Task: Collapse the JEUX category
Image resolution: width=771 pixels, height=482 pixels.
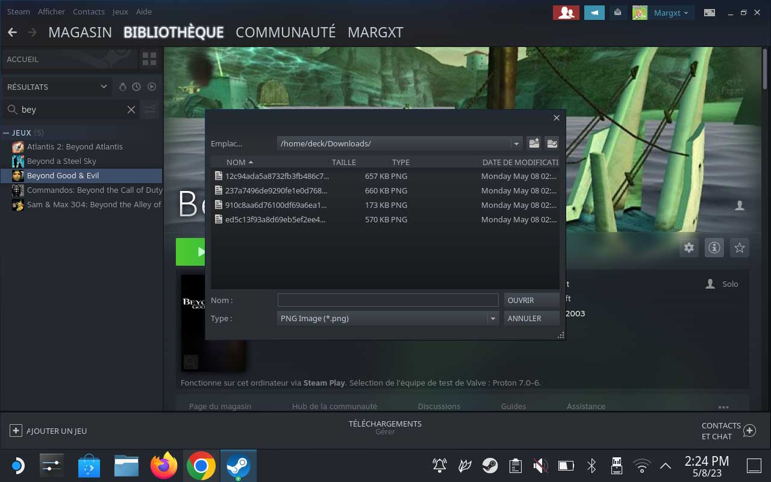Action: [x=6, y=133]
